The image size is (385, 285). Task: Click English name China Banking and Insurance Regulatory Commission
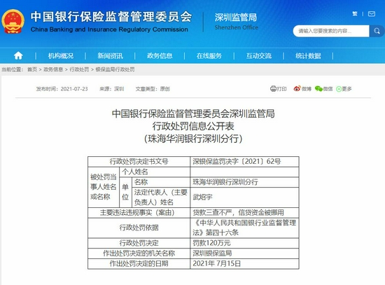pyautogui.click(x=109, y=29)
